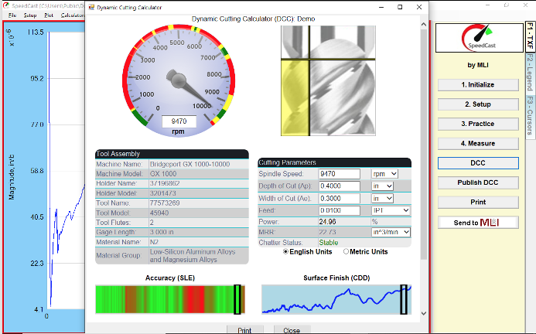Click the Accuracy (SLE) color bar marker
536x334 pixels.
pos(237,299)
